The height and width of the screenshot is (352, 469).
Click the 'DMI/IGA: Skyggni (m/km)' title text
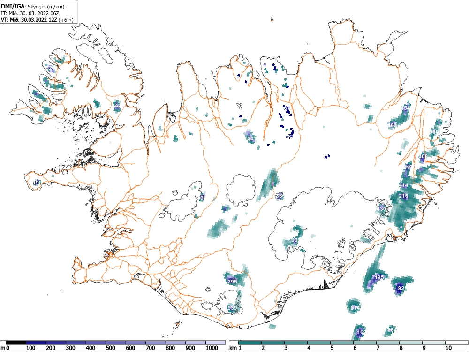(x=33, y=7)
